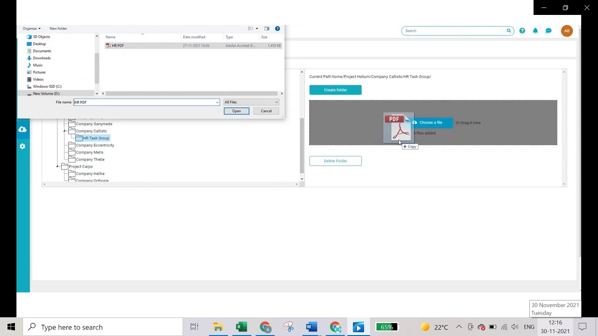
Task: Open cloud upload icon in sidebar
Action: click(x=22, y=129)
